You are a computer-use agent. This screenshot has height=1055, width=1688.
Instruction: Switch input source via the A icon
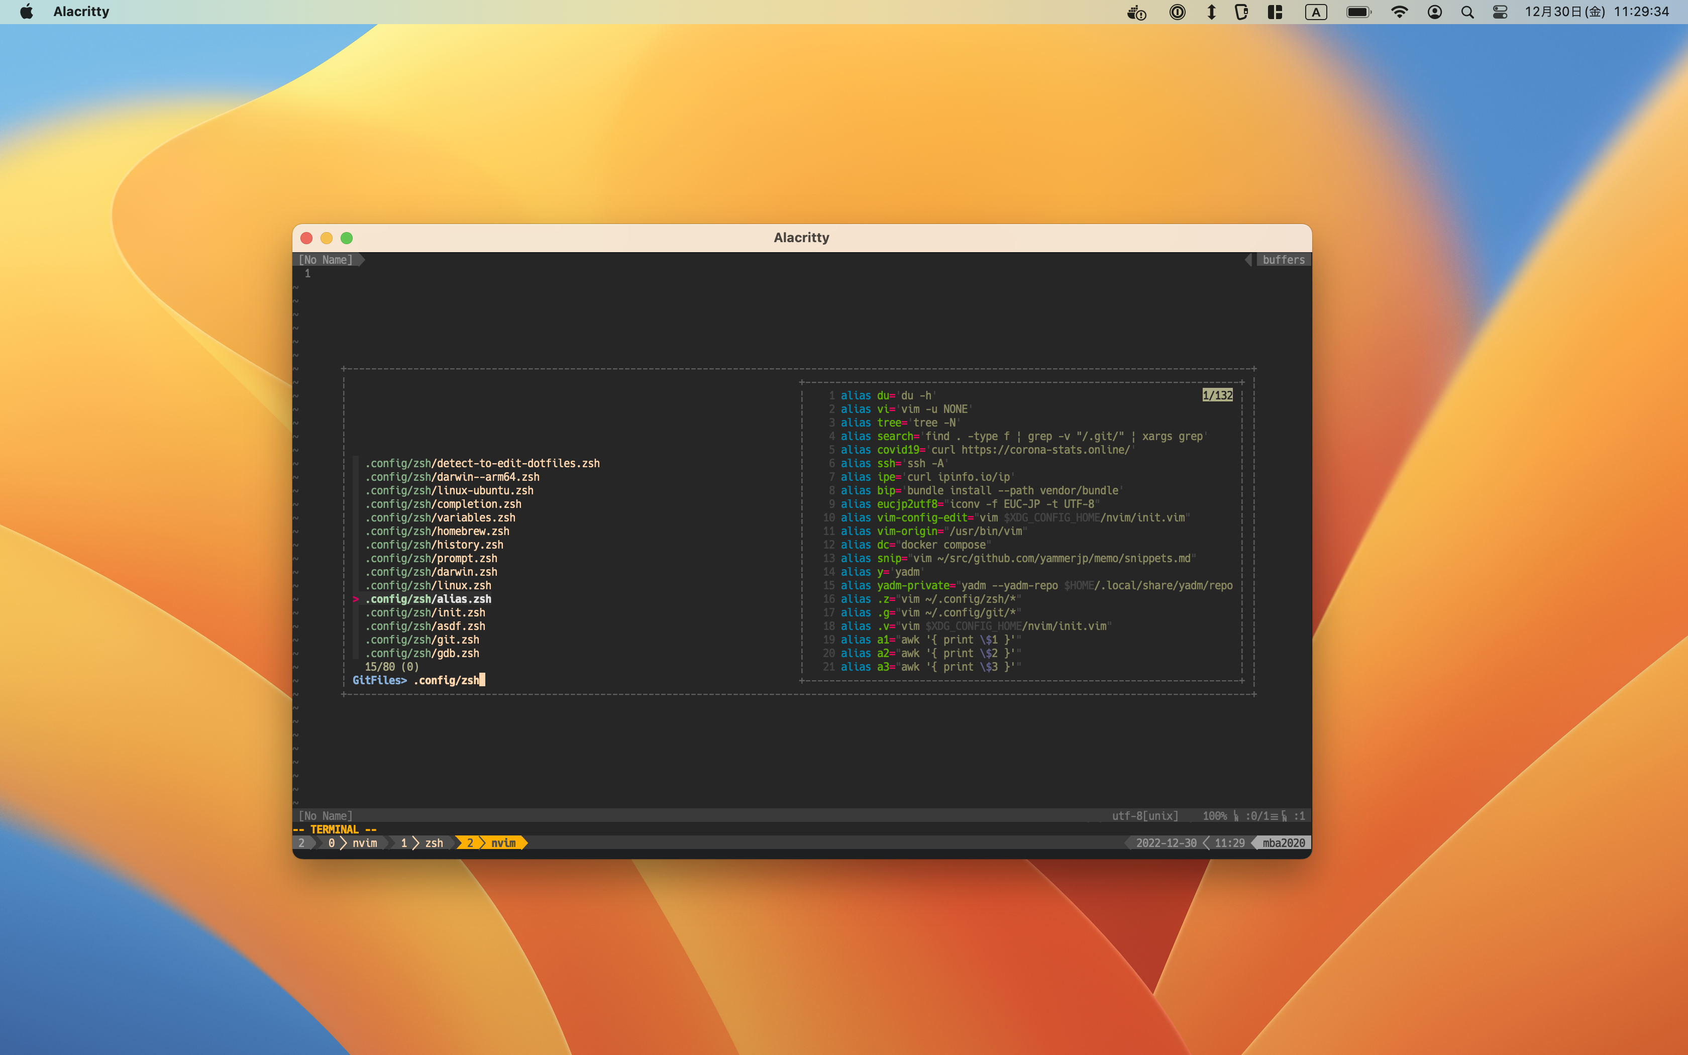pos(1316,12)
